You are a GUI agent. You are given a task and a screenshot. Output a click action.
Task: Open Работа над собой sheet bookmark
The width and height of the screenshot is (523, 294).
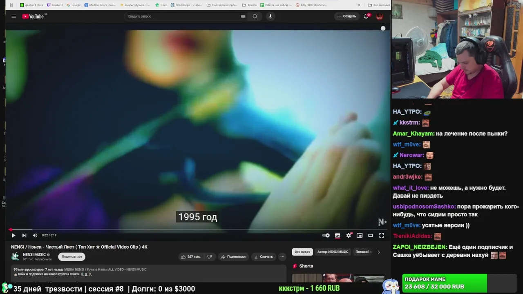click(276, 5)
